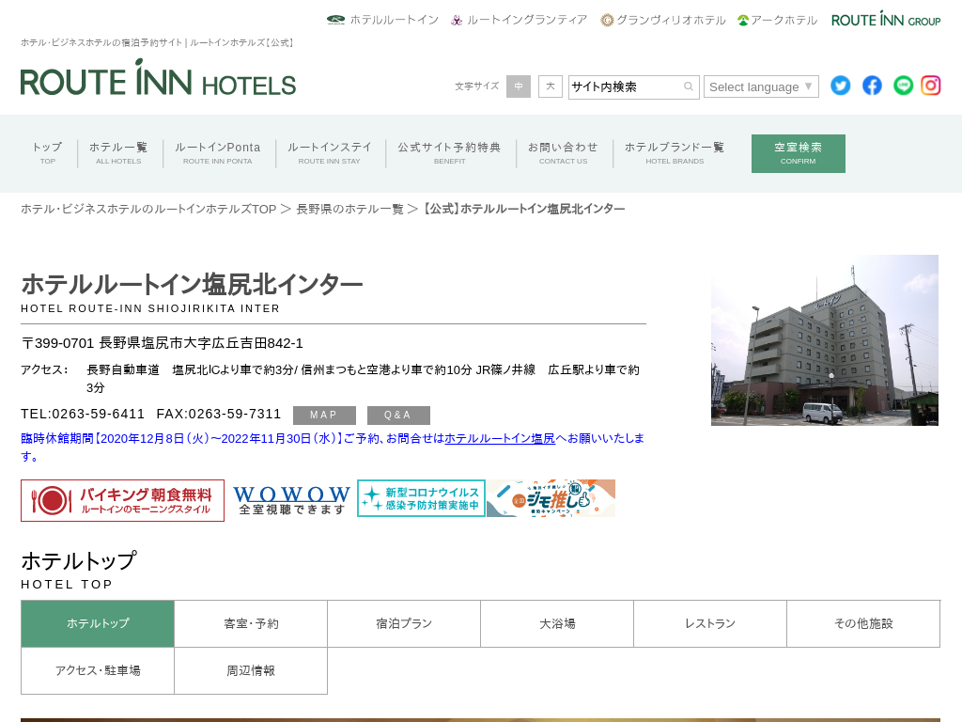The height and width of the screenshot is (722, 962).
Task: Open the LINE social icon
Action: (x=903, y=86)
